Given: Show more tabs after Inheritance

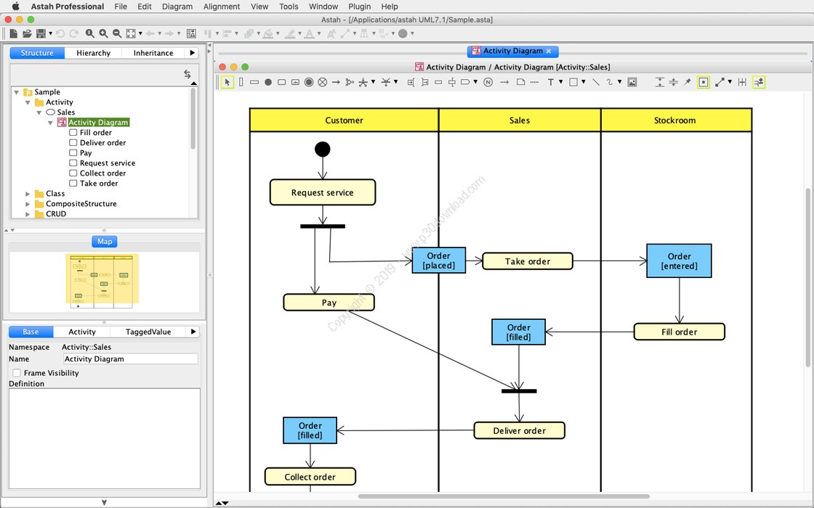Looking at the screenshot, I should tap(193, 53).
